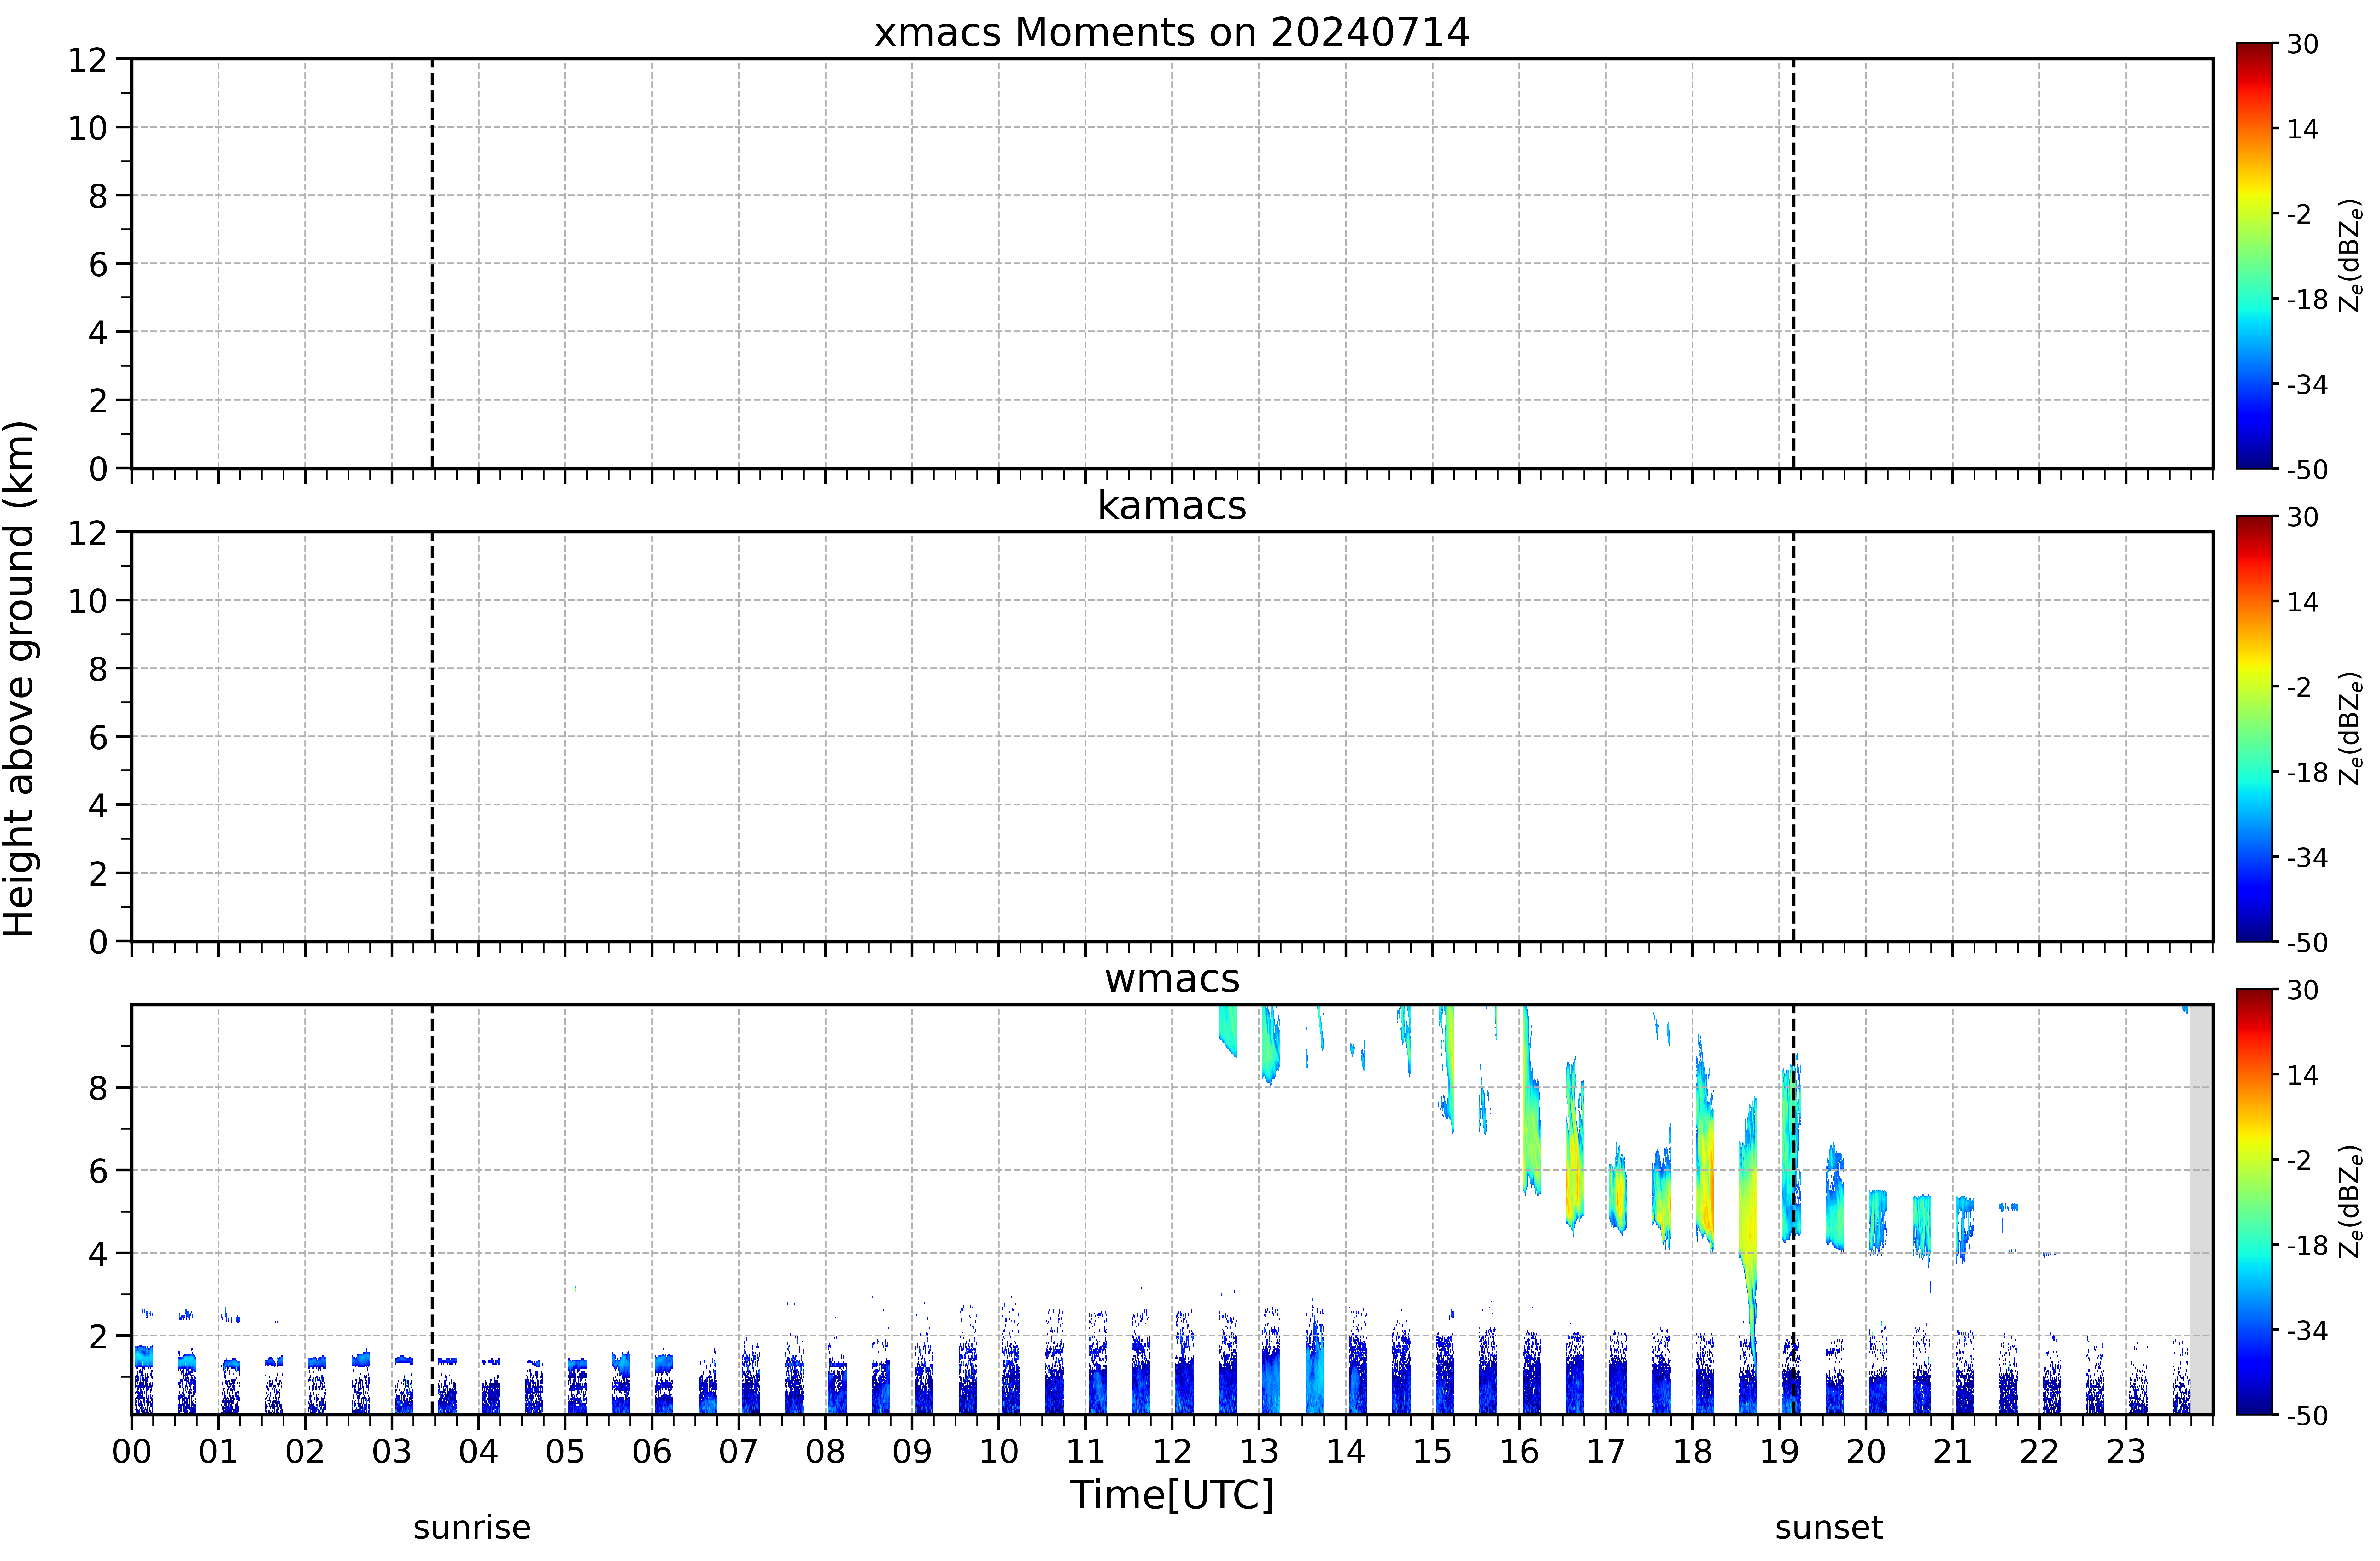2380x1561 pixels.
Task: Click the 'wmacs' panel title
Action: coord(1172,979)
